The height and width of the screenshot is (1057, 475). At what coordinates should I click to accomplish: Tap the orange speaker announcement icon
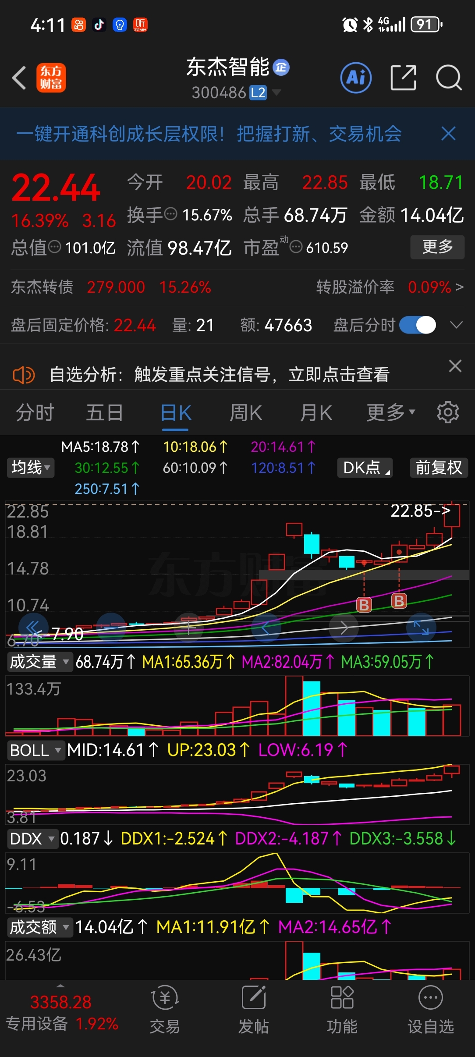(x=24, y=375)
